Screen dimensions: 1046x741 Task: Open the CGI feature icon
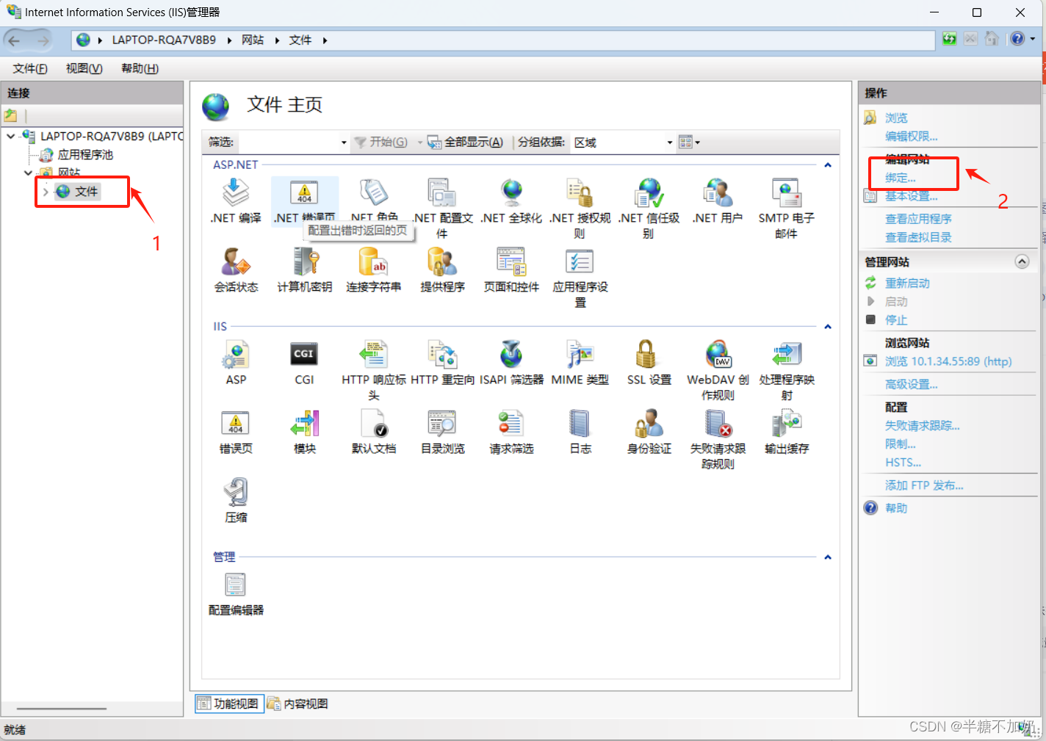tap(304, 355)
